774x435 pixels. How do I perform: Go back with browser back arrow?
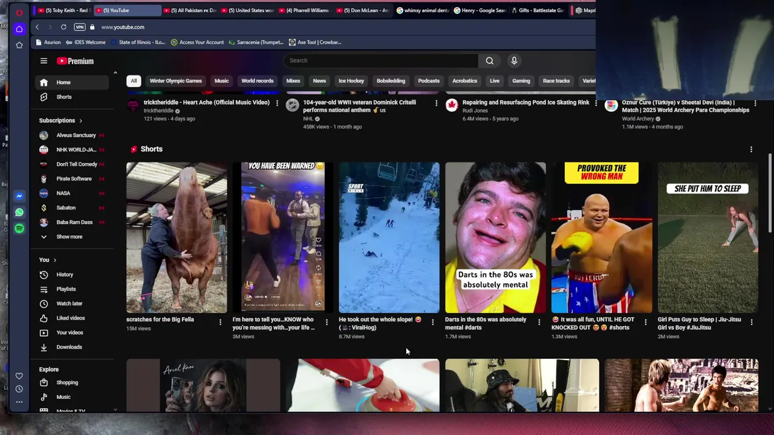coord(37,27)
